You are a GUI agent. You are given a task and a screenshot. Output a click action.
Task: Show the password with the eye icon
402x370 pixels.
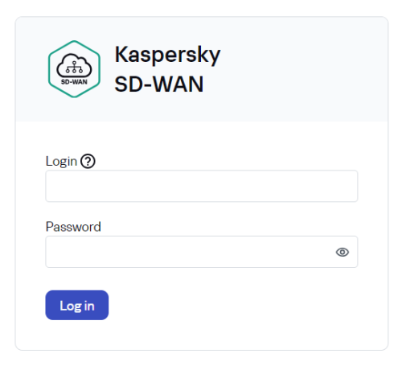click(x=343, y=252)
